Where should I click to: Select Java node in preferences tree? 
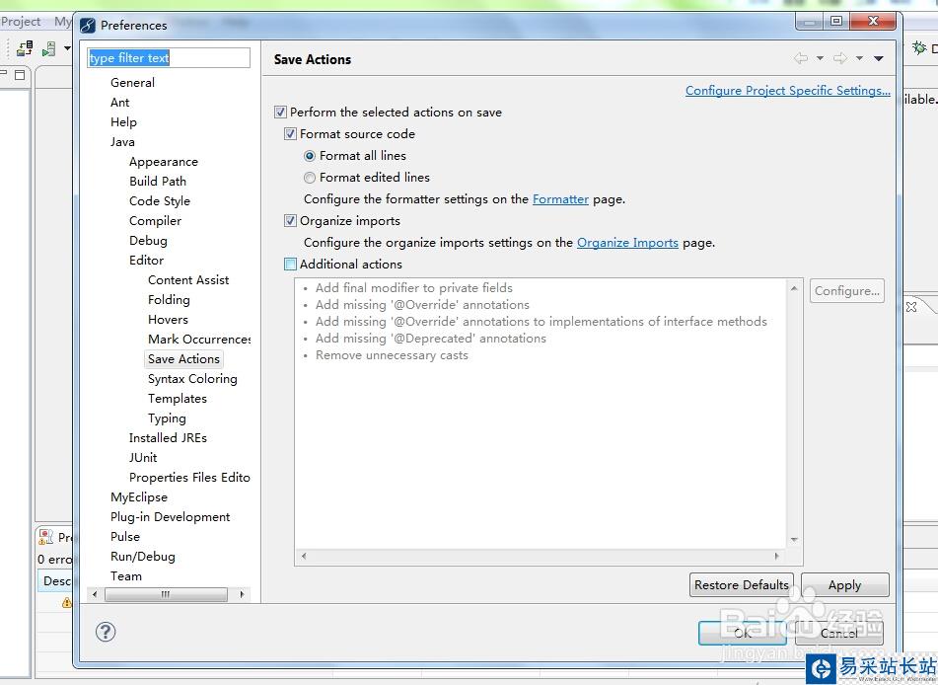point(122,142)
